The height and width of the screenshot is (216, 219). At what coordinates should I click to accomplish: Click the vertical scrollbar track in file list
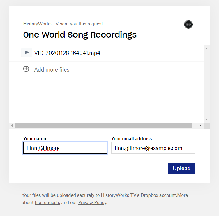[x=206, y=84]
